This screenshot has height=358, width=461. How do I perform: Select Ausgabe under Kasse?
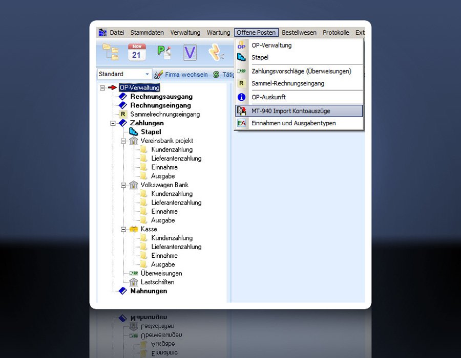(x=163, y=264)
